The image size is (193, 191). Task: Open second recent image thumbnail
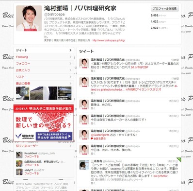tap(37, 93)
